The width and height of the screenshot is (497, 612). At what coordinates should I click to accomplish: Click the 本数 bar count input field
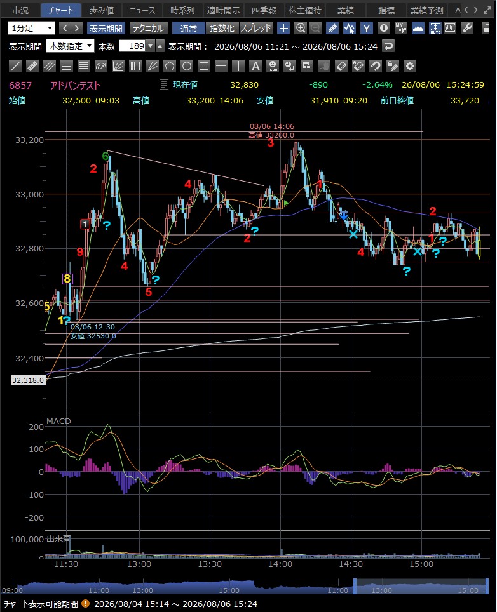tap(132, 46)
